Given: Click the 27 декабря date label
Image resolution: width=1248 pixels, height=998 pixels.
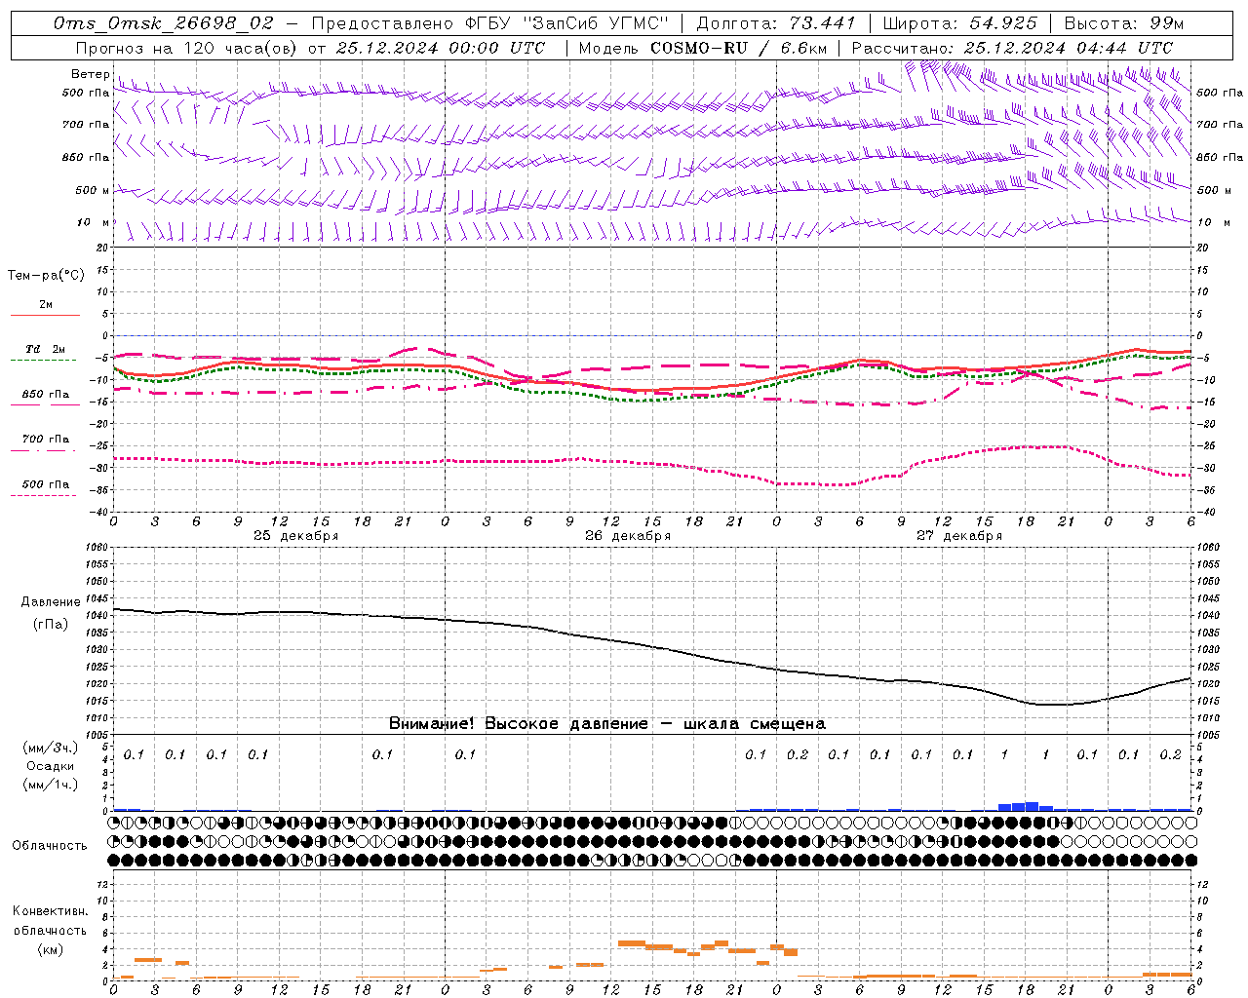Looking at the screenshot, I should 959,535.
